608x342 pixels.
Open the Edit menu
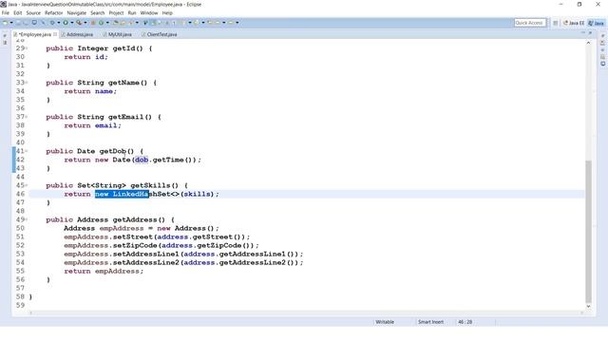click(x=18, y=12)
